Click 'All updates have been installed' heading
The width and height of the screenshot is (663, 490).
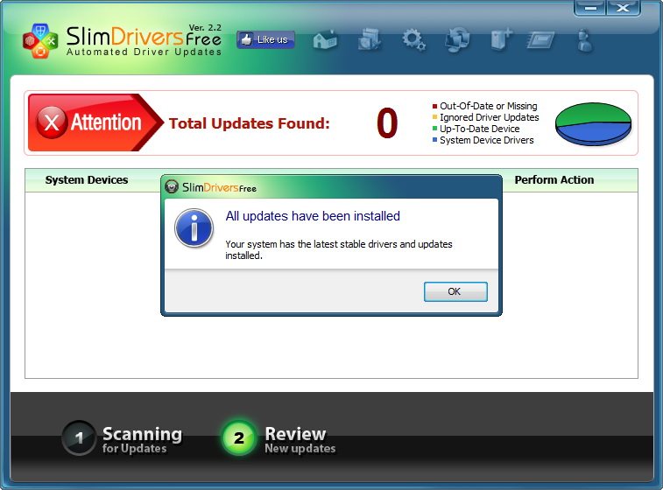313,216
